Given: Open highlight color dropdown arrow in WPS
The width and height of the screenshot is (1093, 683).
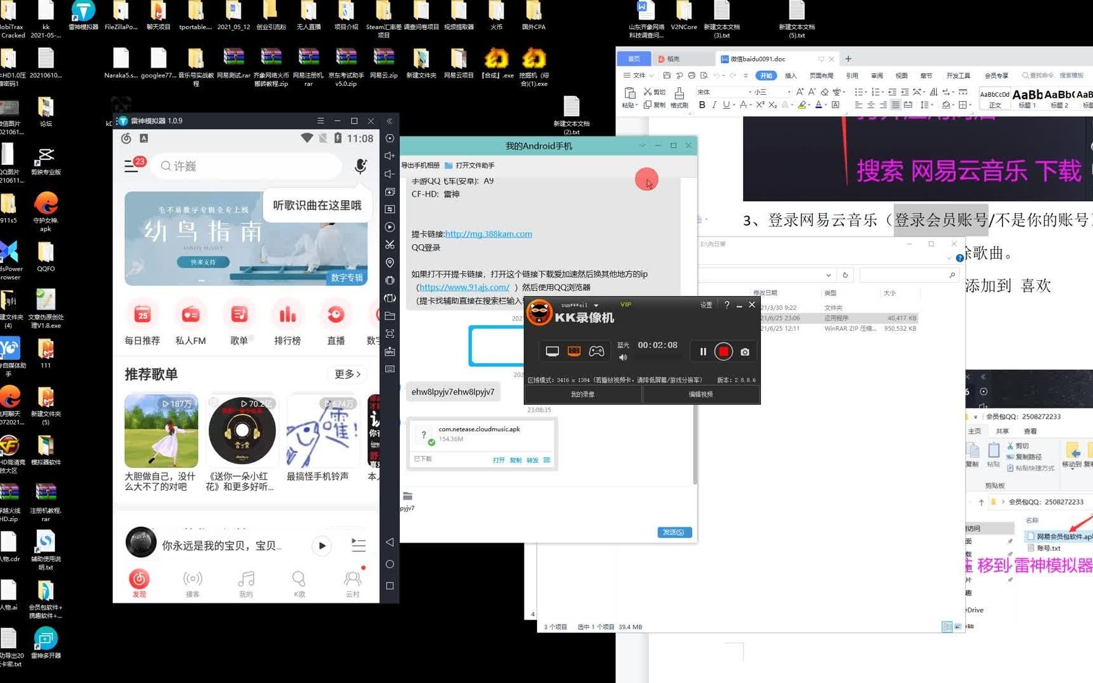Looking at the screenshot, I should coord(810,105).
